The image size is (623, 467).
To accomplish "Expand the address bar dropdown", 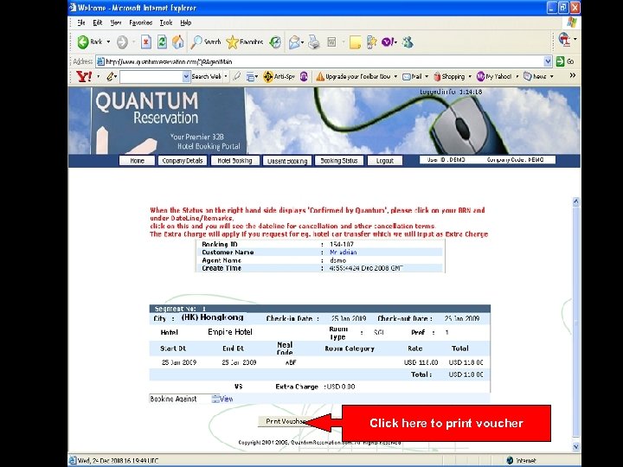I will point(548,61).
